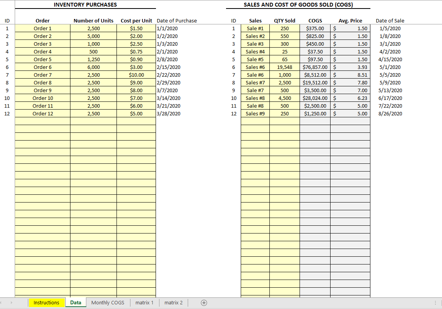Screen dimensions: 442x309
Task: Select the INVENTORY PURCHASES title cell
Action: click(x=85, y=5)
